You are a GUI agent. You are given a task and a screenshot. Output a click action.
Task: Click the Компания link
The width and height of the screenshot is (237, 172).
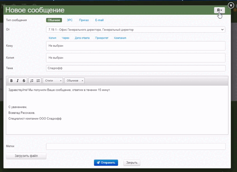[x=120, y=38]
